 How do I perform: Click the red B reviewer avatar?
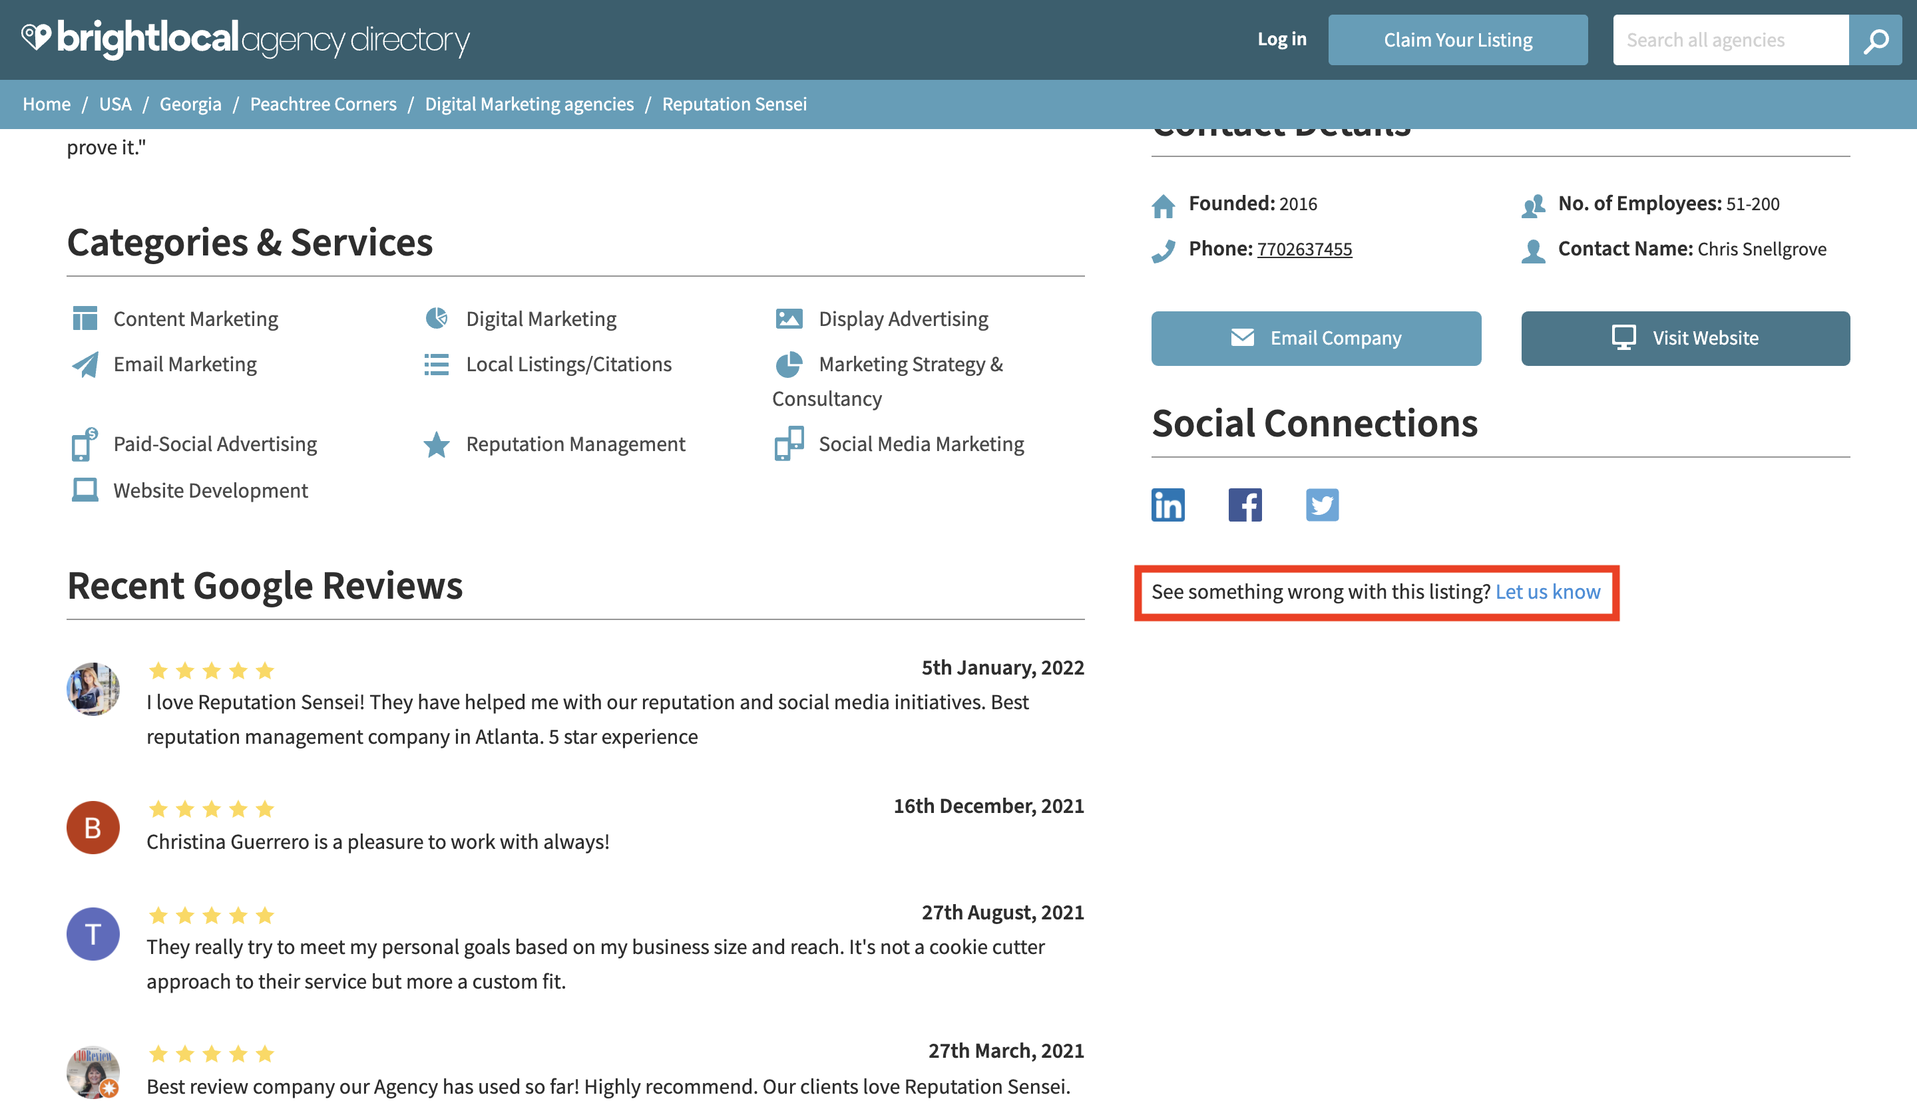(x=93, y=828)
